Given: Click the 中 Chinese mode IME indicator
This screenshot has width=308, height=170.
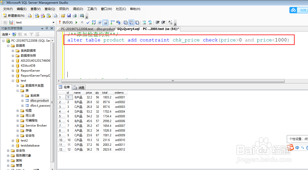Looking at the screenshot, I should [297, 148].
